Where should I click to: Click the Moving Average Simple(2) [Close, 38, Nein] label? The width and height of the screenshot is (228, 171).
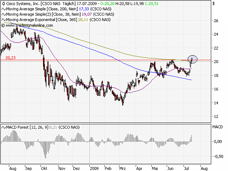pyautogui.click(x=44, y=14)
